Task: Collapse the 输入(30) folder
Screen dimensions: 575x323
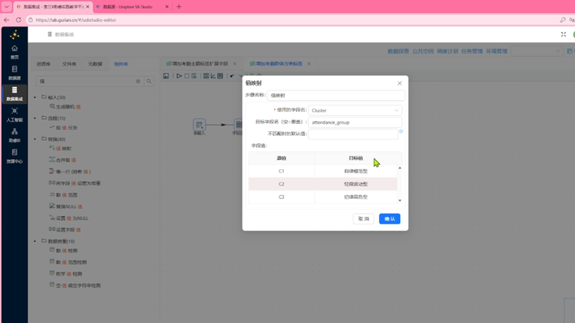Action: [35, 97]
